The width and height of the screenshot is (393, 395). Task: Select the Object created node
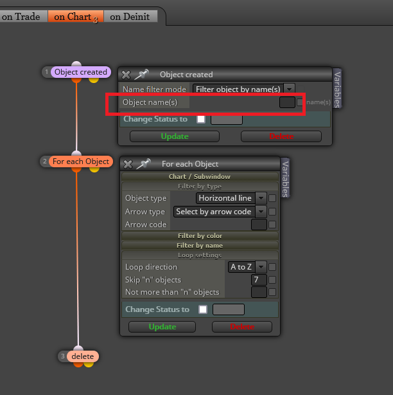coord(80,72)
